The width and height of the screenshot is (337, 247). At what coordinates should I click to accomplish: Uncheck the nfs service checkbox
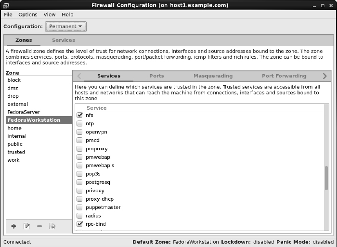[x=79, y=115]
